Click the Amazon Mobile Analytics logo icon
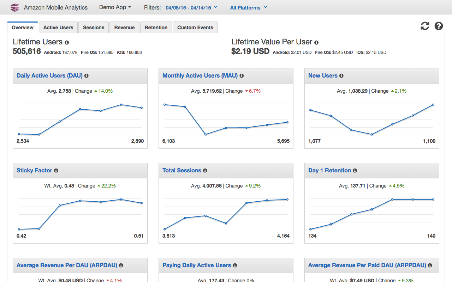The width and height of the screenshot is (452, 282). click(x=14, y=7)
